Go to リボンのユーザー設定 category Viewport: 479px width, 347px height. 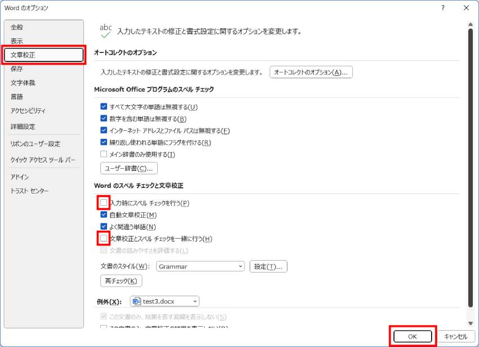pos(35,144)
